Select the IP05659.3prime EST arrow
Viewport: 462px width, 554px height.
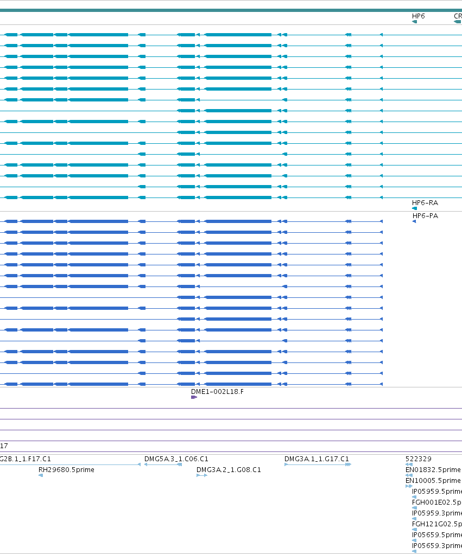pyautogui.click(x=415, y=551)
